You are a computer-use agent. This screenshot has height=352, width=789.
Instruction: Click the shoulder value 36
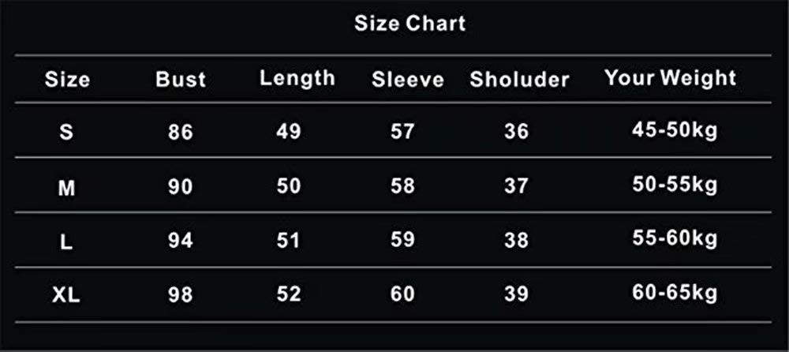click(x=516, y=131)
